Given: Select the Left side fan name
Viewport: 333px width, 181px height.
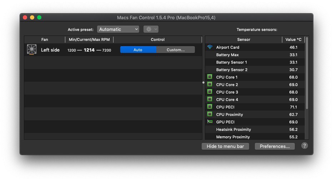Looking at the screenshot, I should coord(50,50).
